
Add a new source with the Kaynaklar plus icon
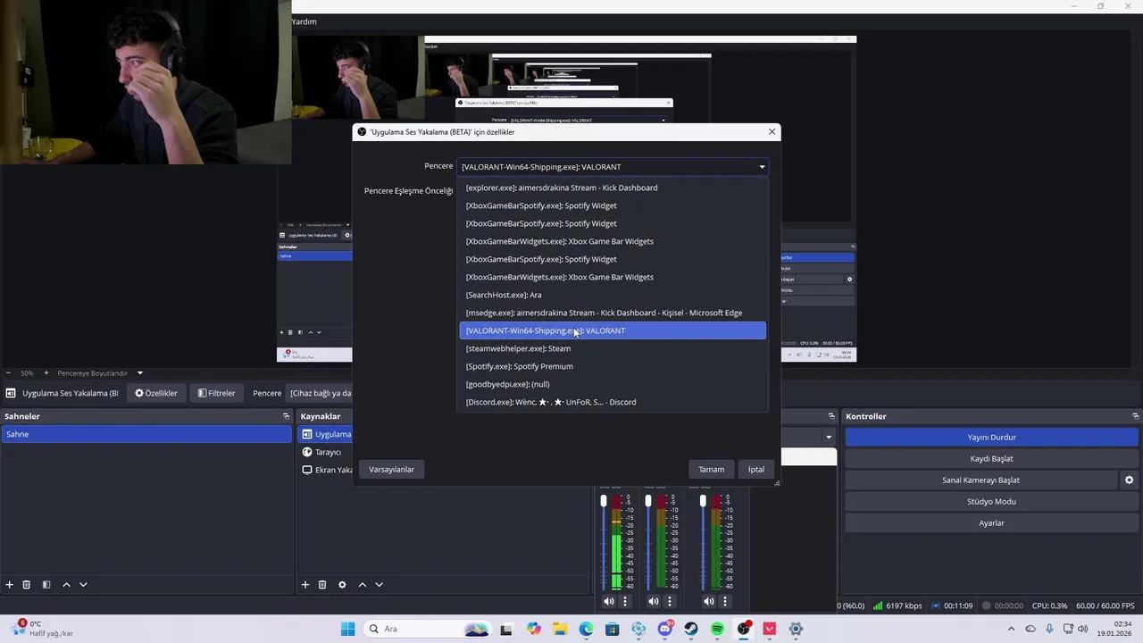[305, 585]
